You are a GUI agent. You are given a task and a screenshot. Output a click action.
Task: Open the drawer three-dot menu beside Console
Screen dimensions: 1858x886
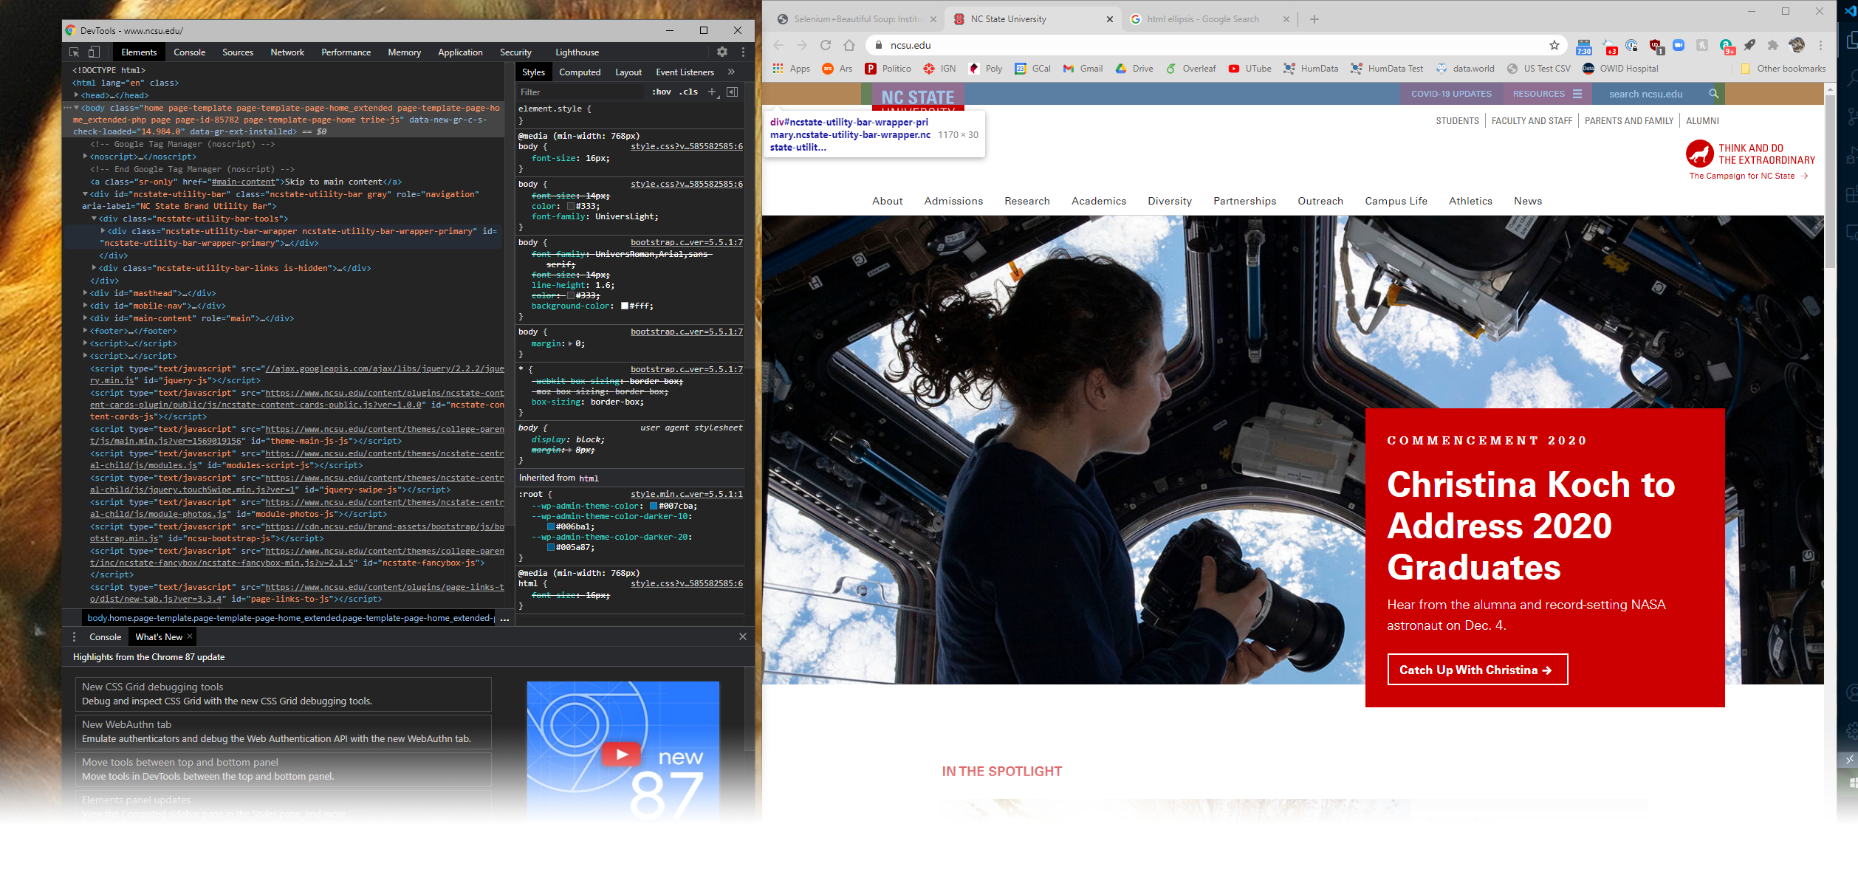74,637
